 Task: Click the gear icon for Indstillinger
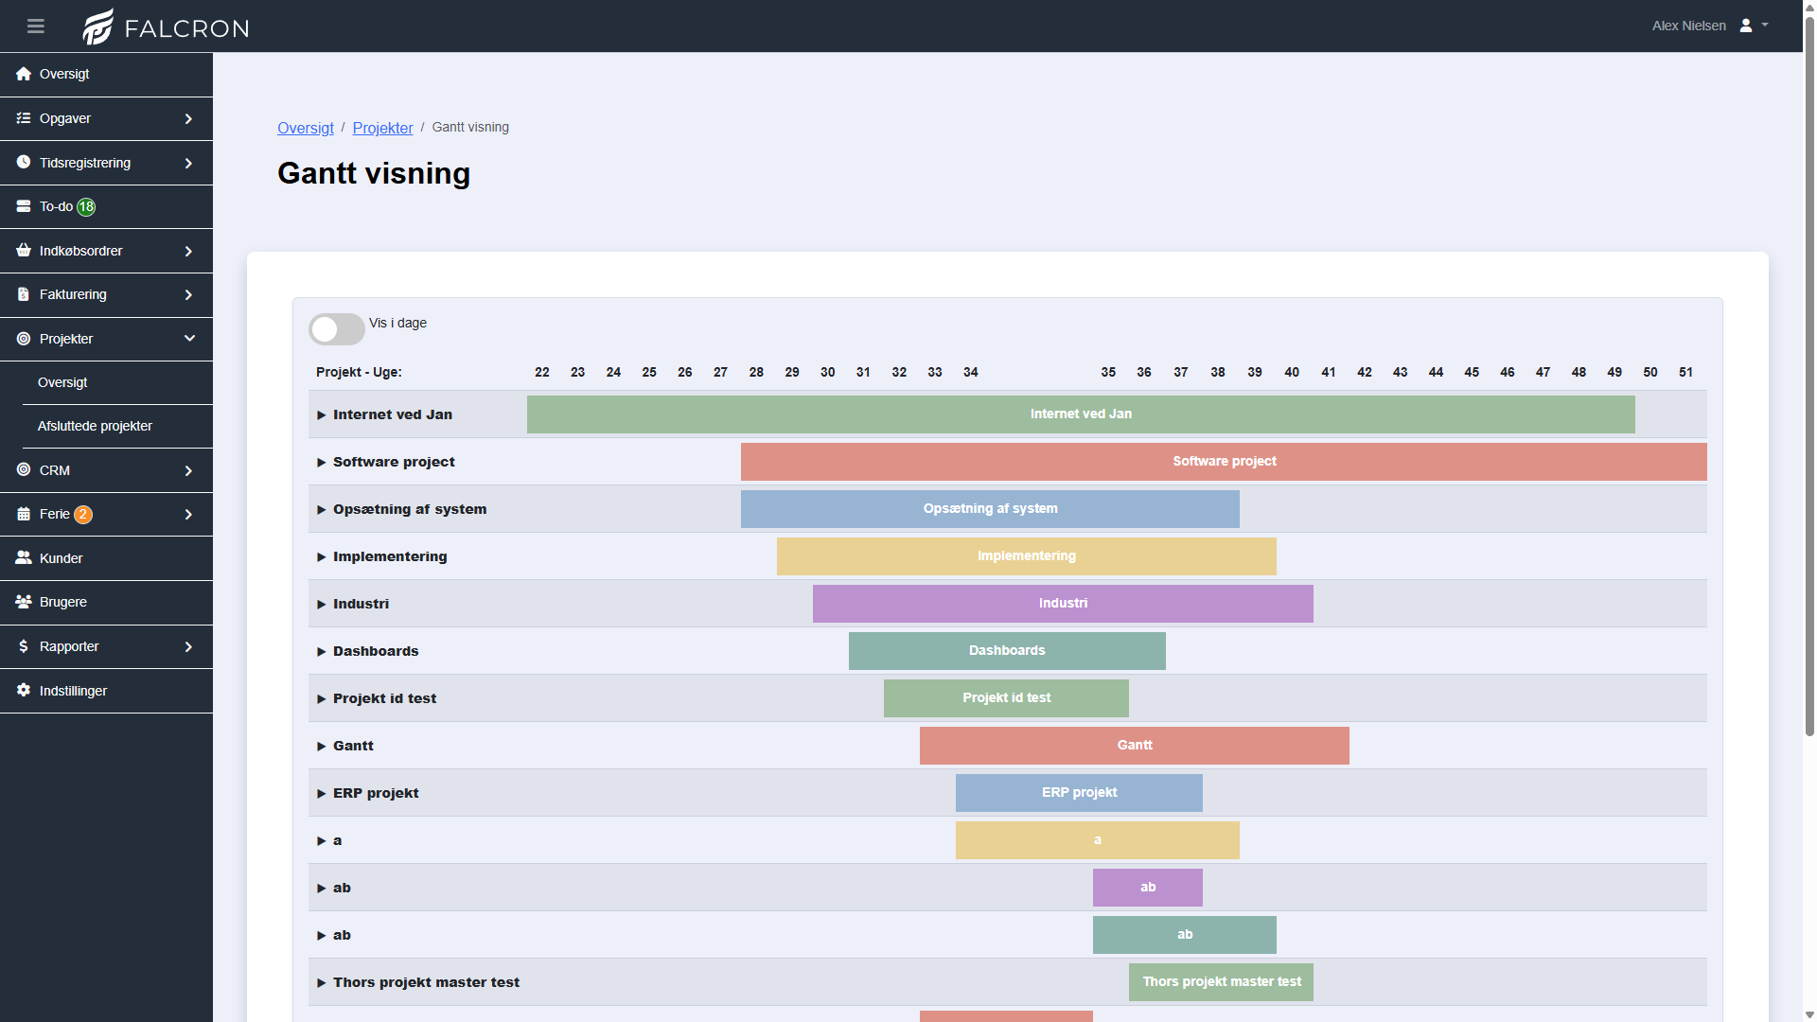[x=24, y=691]
